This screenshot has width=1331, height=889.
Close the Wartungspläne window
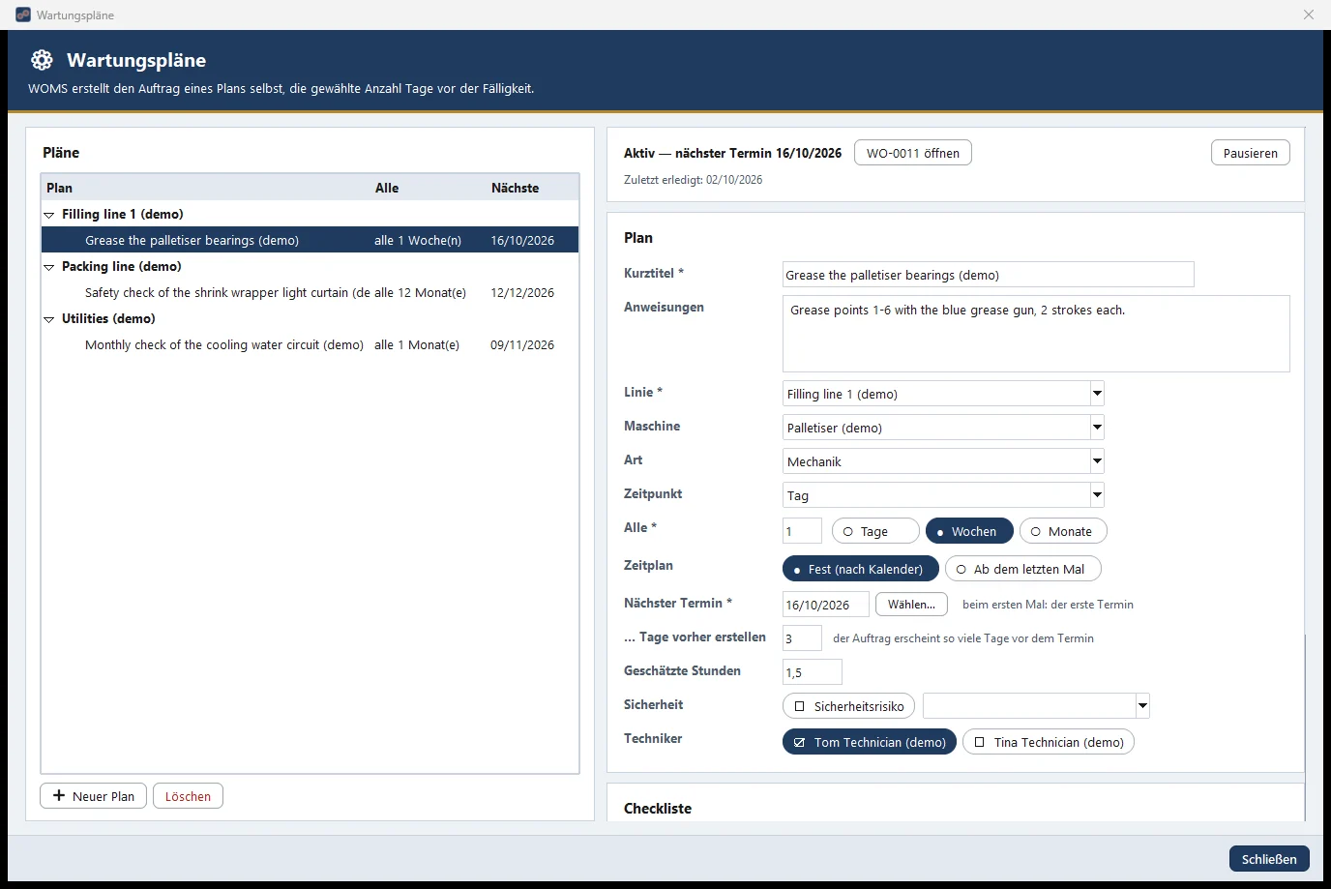pos(1309,15)
